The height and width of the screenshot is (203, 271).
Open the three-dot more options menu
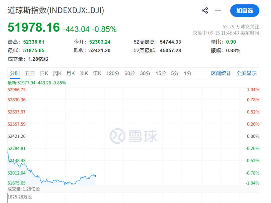[218, 10]
